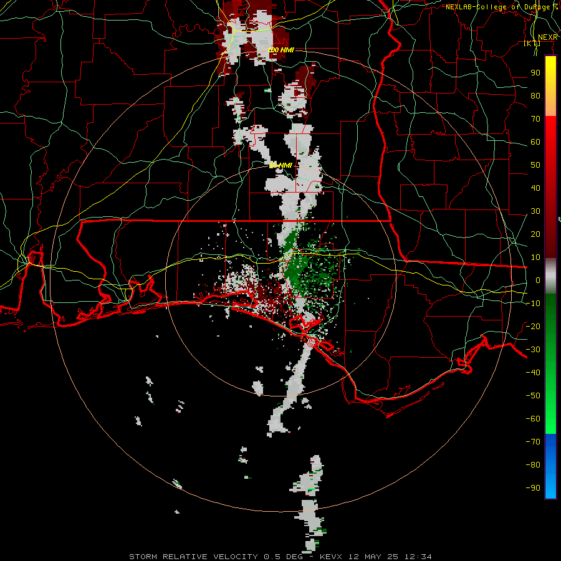Pick the yellow-orange segment of the color bar
This screenshot has width=561, height=561.
point(550,86)
